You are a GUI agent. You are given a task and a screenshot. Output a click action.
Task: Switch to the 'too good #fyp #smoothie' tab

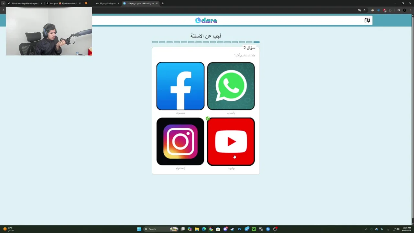pos(63,3)
